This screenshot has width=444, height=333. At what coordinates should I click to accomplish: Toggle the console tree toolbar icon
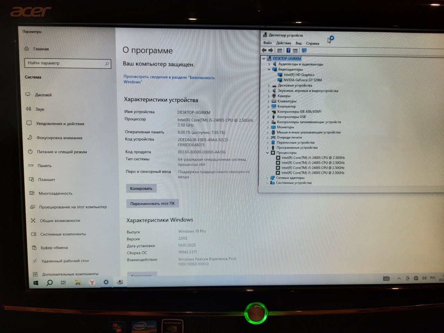coord(280,51)
